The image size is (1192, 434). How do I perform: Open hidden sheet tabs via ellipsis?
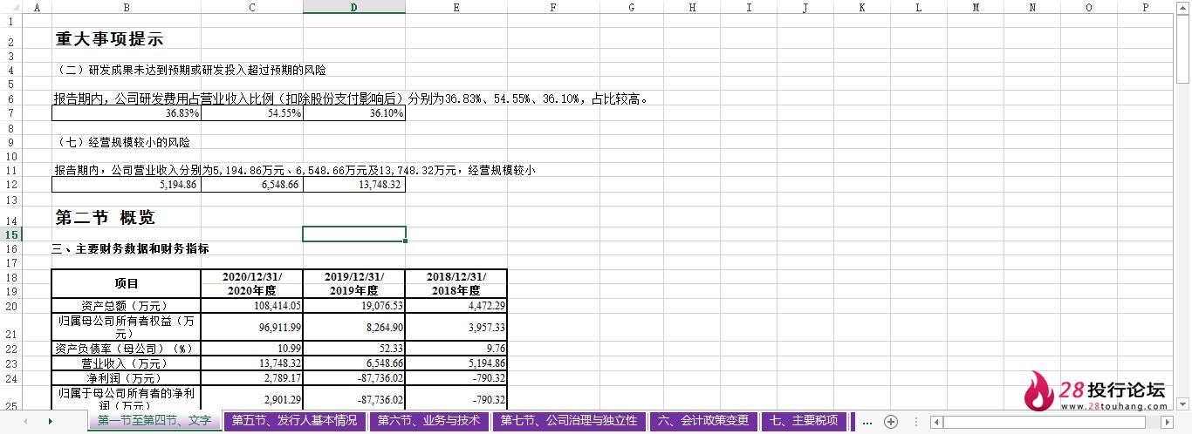[x=867, y=421]
